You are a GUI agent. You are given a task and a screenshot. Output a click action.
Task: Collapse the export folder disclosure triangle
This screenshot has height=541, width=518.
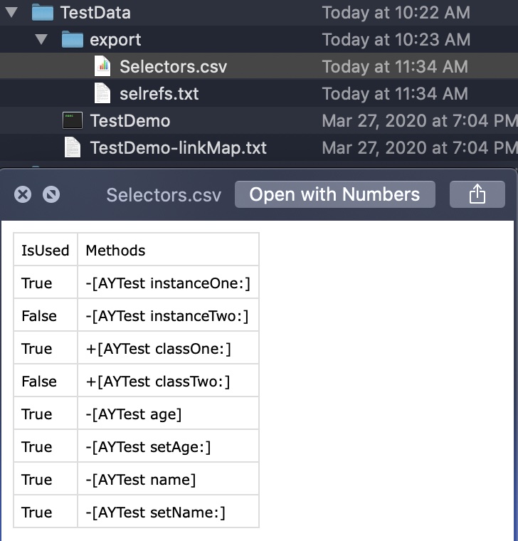(x=41, y=39)
